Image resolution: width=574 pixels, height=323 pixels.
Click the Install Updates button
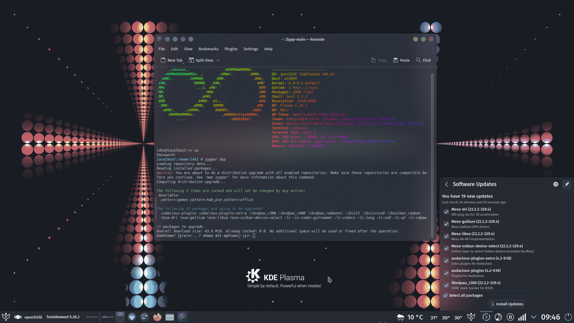click(x=507, y=304)
